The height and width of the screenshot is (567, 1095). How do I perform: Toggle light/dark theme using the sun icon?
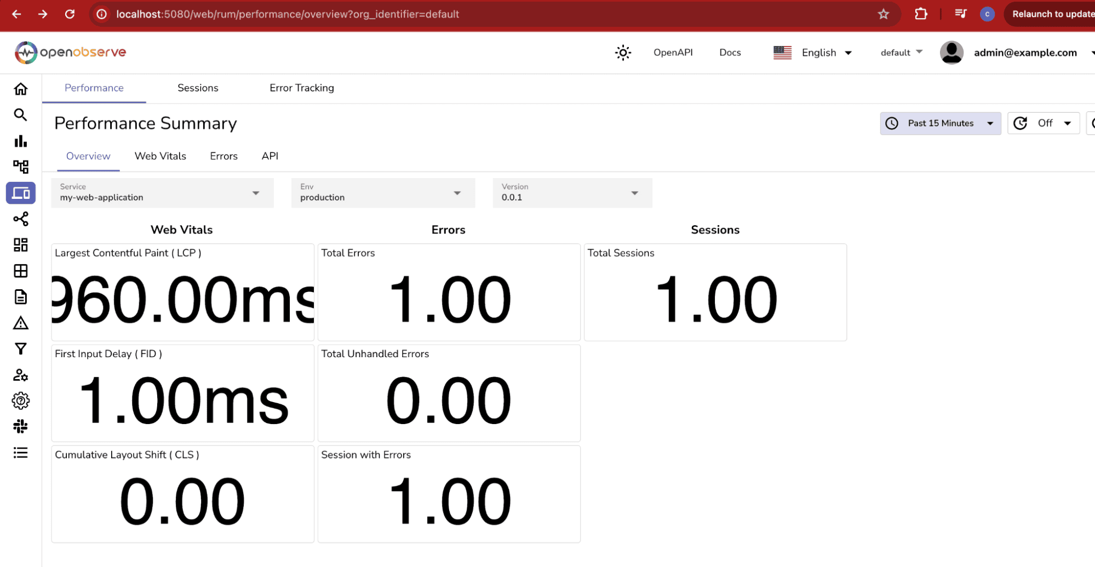pos(622,52)
